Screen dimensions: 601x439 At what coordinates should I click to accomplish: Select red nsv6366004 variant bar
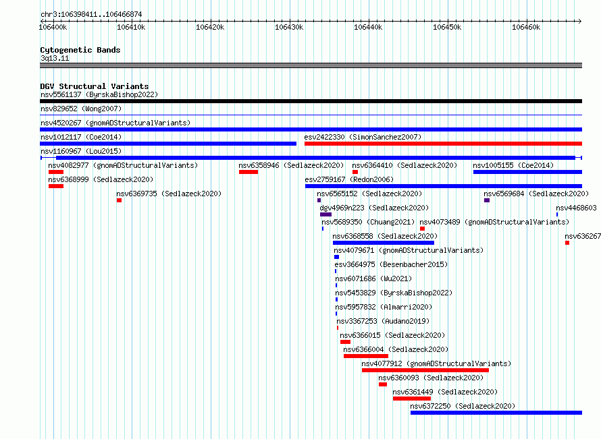366,356
